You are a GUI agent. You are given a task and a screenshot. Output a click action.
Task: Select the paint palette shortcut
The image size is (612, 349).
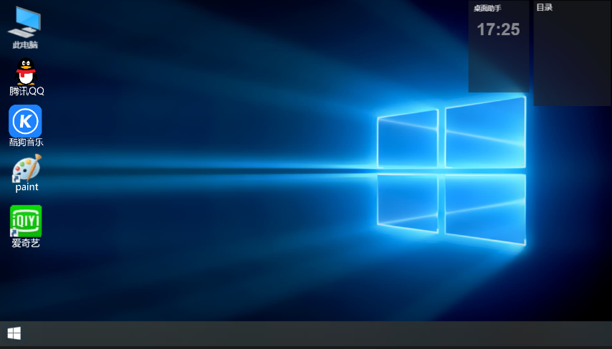(27, 168)
